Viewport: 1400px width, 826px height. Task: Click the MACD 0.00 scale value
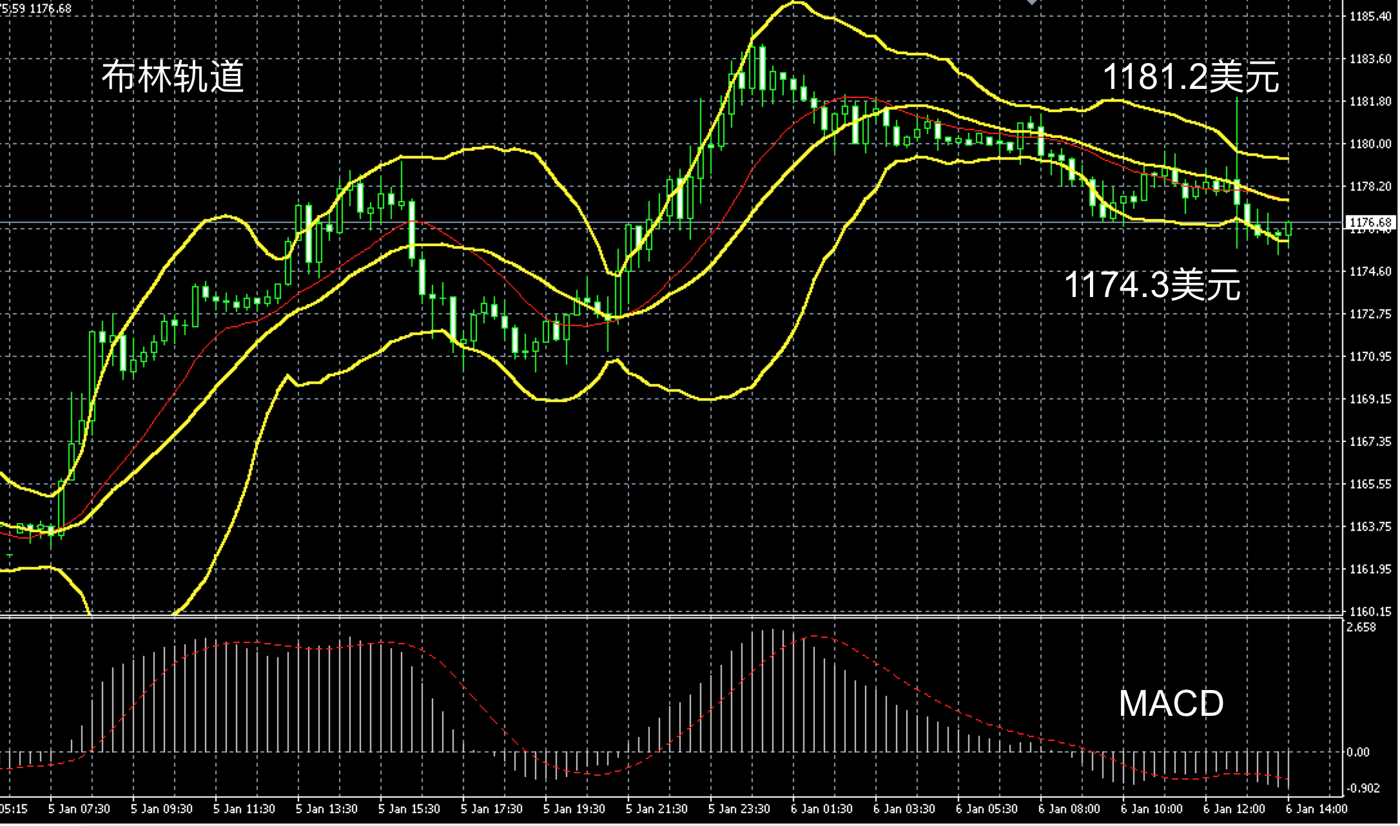tap(1357, 753)
